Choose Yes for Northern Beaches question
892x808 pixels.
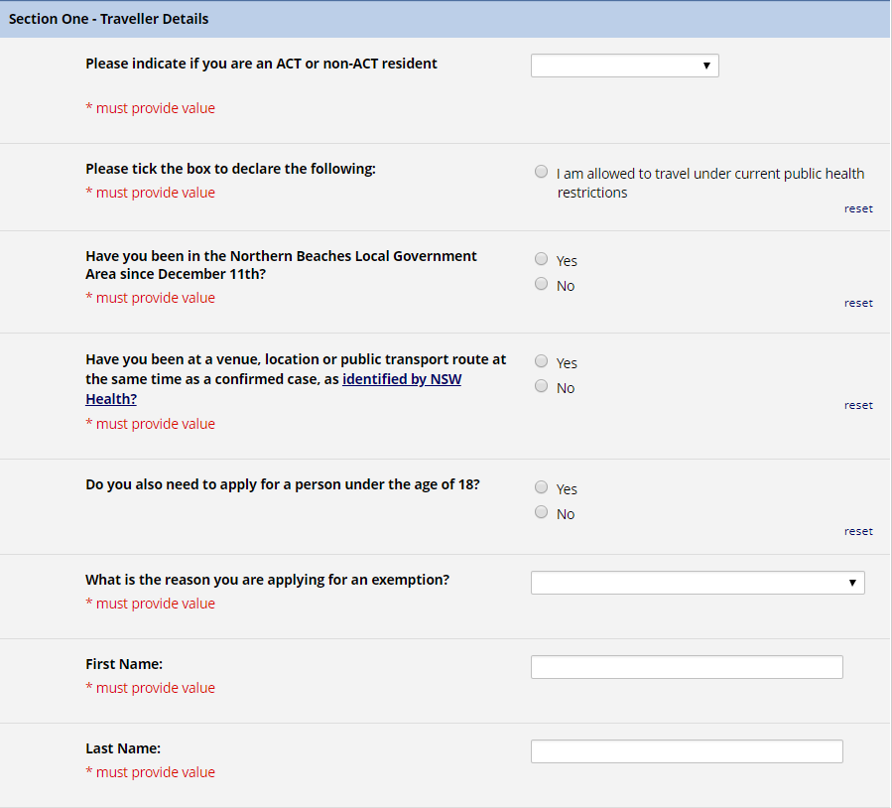click(541, 259)
